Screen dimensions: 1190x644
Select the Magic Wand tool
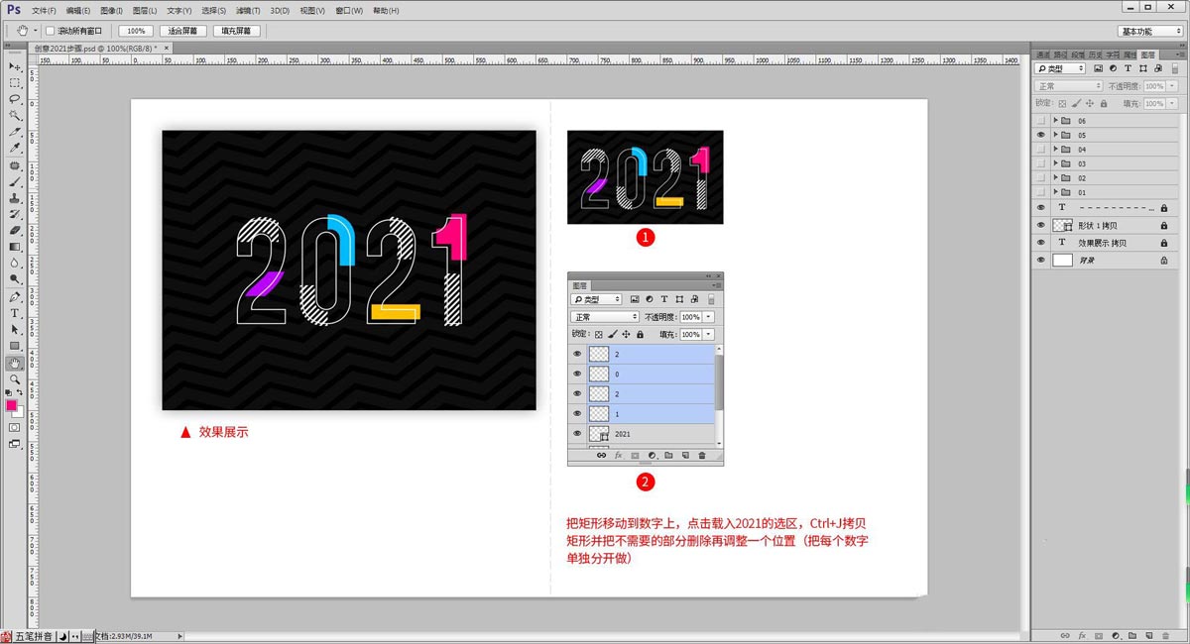pos(15,115)
